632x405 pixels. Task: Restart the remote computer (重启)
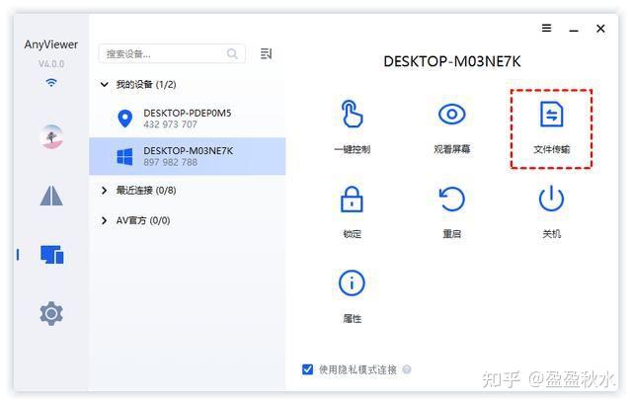(x=451, y=211)
